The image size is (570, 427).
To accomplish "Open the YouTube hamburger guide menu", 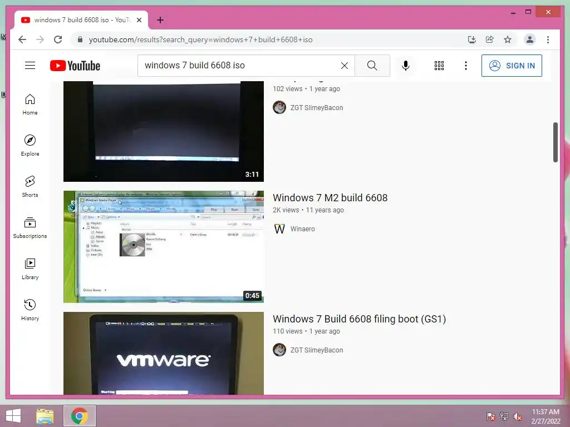I will [30, 66].
